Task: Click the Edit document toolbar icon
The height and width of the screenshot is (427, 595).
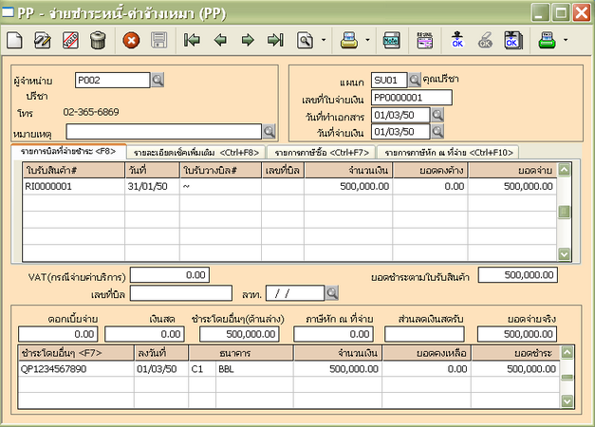Action: [x=42, y=41]
